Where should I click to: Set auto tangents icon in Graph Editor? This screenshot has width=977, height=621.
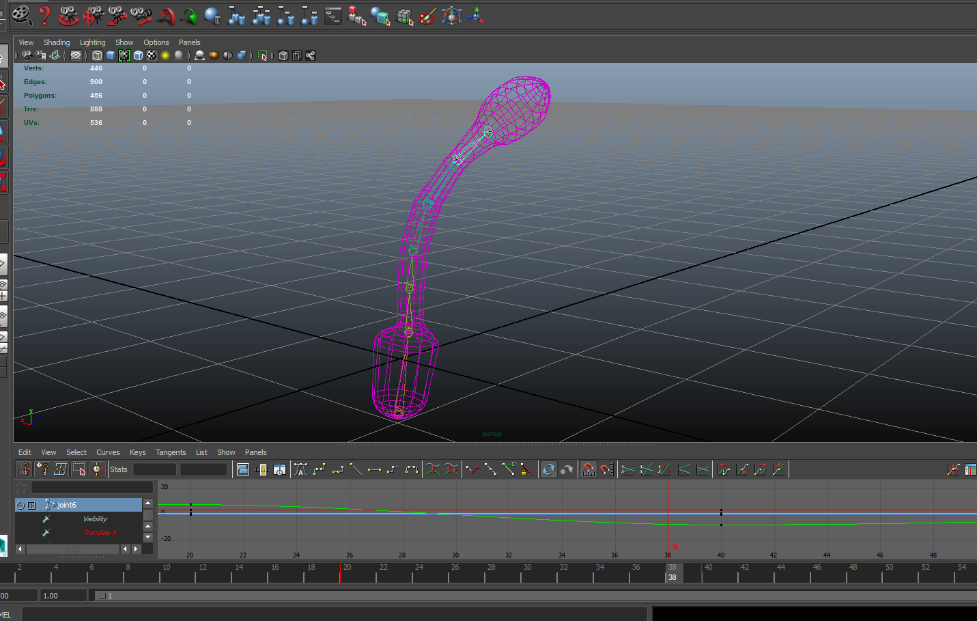click(x=300, y=469)
